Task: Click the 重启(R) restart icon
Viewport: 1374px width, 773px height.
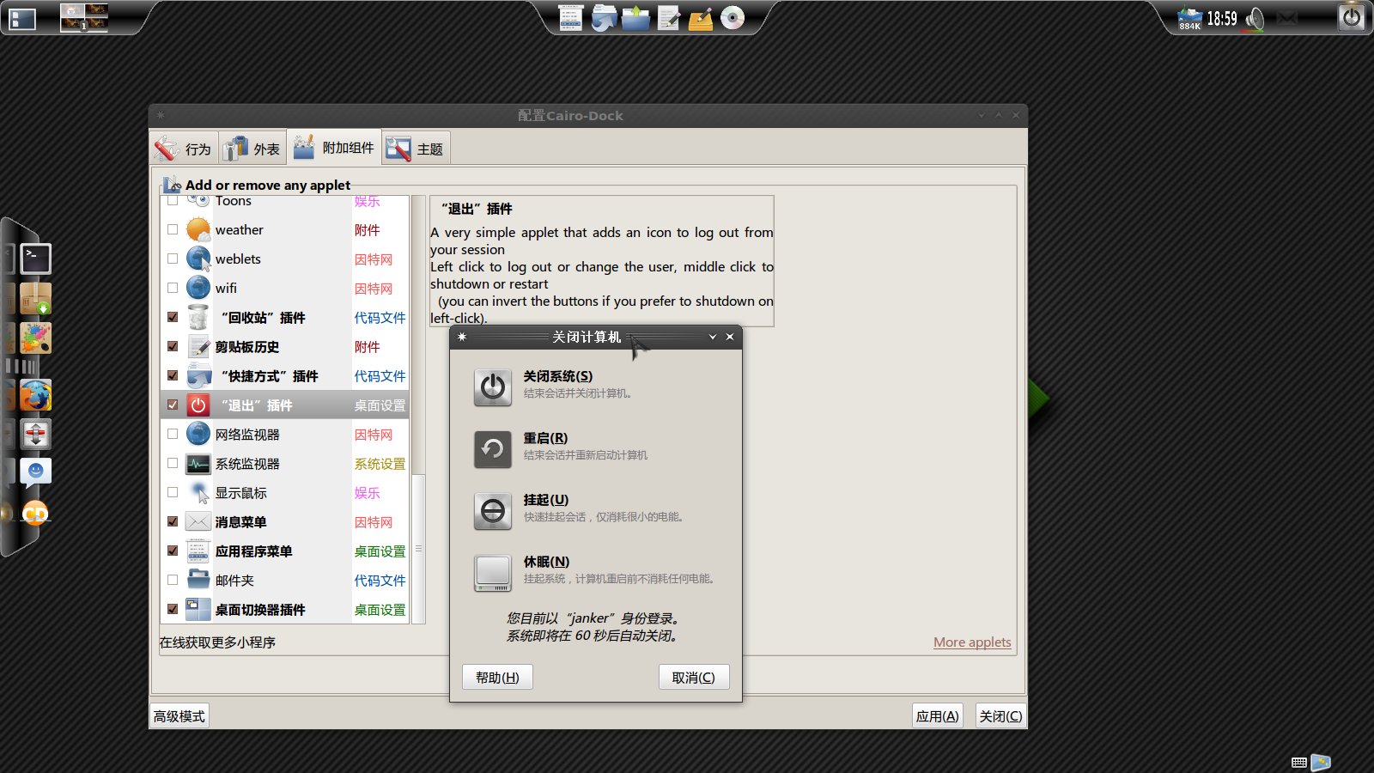Action: 493,449
